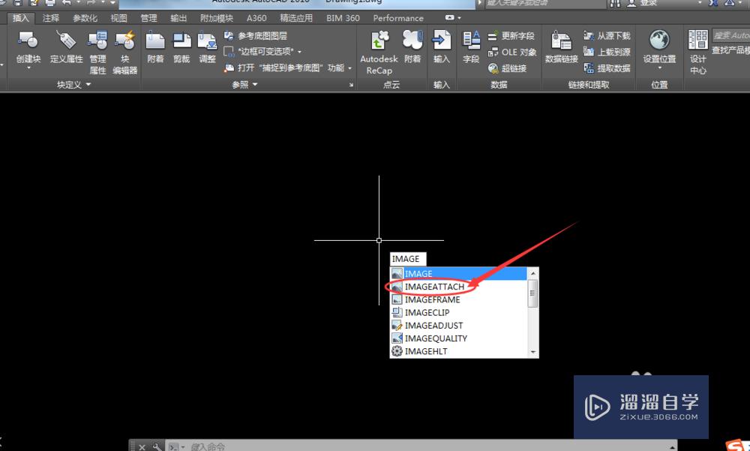Click 更新字段 (Update Fields)
750x451 pixels.
pos(511,36)
